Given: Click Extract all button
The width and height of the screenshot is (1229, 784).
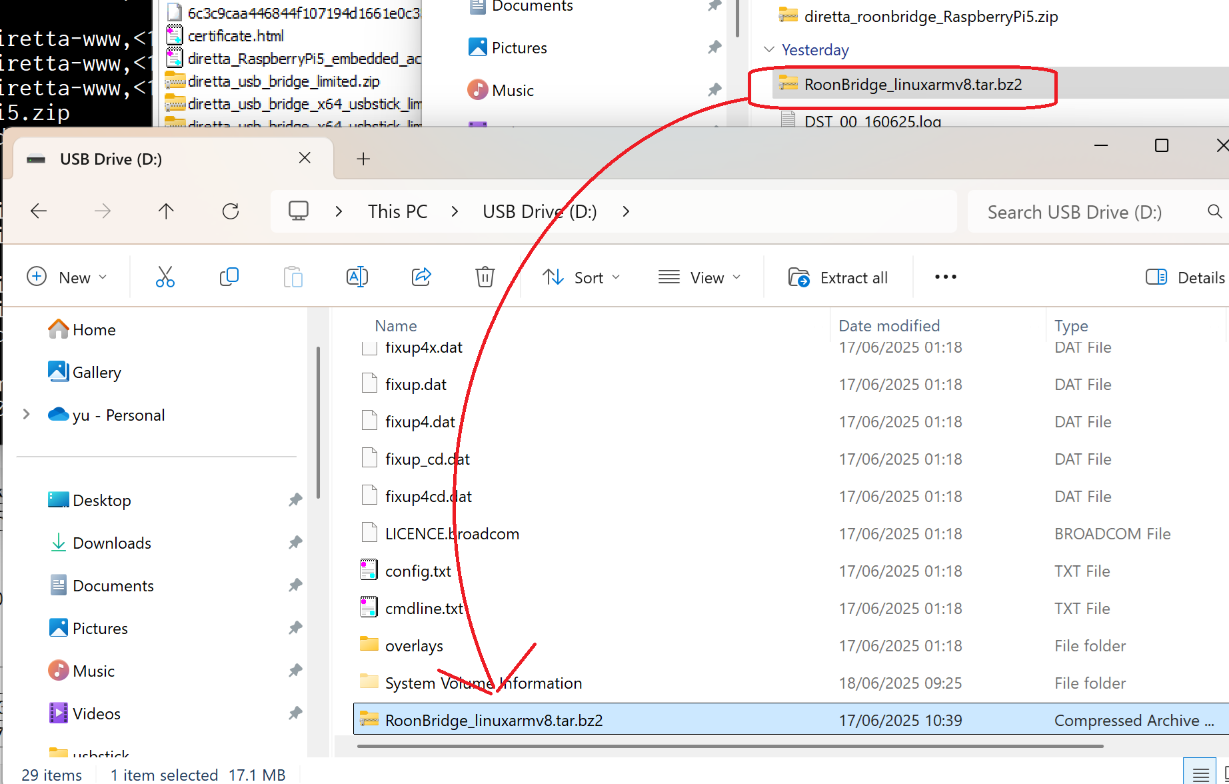Looking at the screenshot, I should click(x=838, y=277).
